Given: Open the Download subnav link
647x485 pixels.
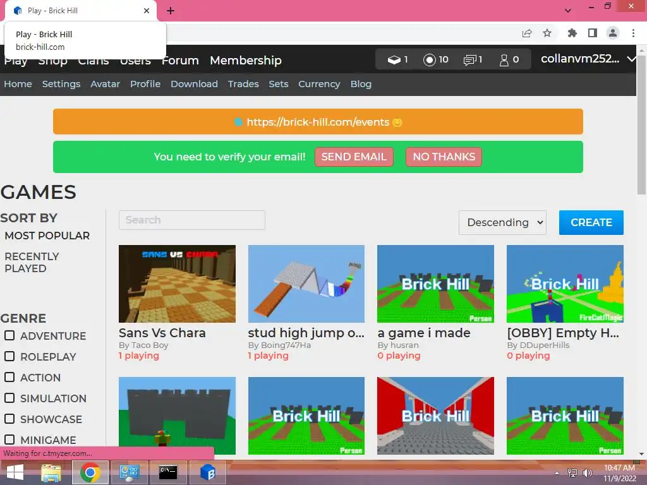Looking at the screenshot, I should 195,84.
